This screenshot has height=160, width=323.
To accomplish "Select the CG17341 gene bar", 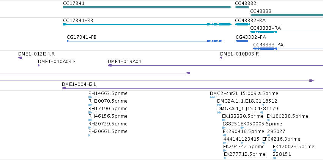I will click(x=147, y=7).
